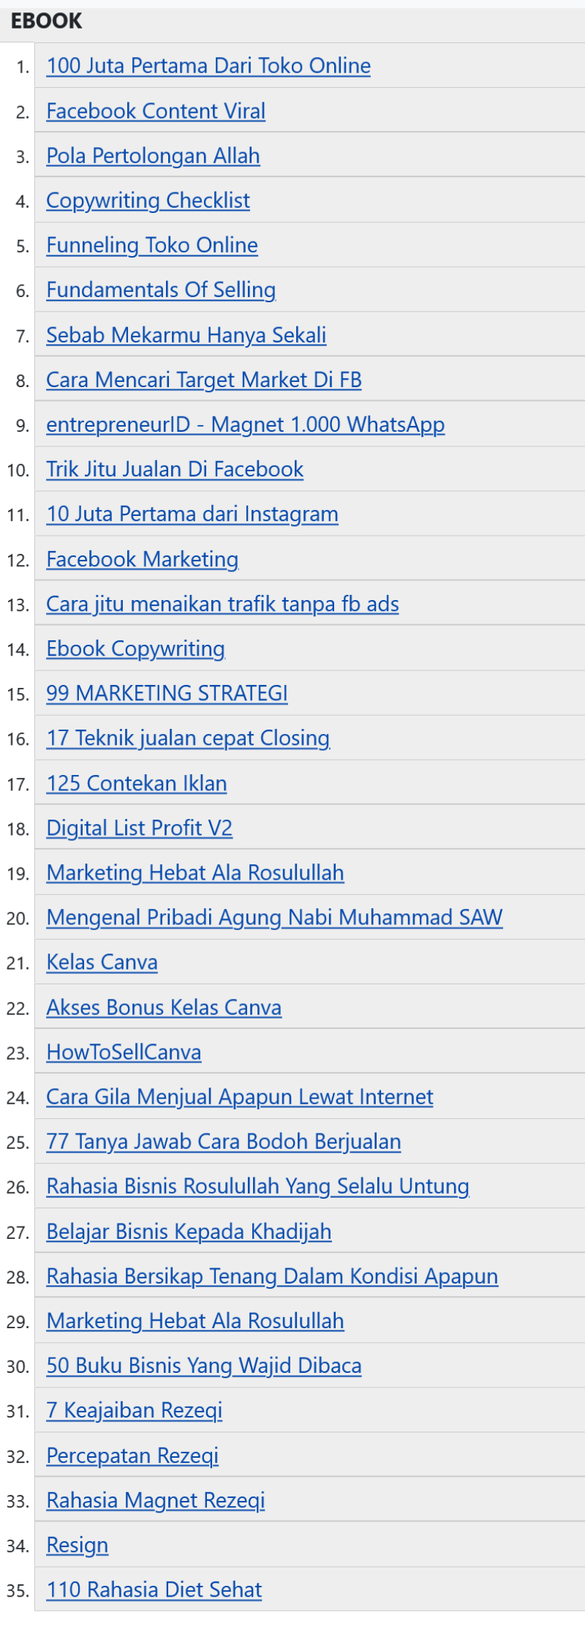Click the 110 Rahasia Diet Sehat link

click(x=154, y=1589)
